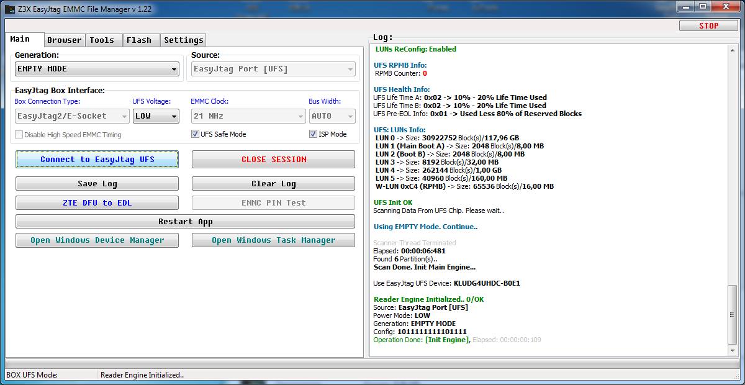Screen dimensions: 745x385
Task: Click 'LUN 0' size log entry
Action: tap(447, 138)
